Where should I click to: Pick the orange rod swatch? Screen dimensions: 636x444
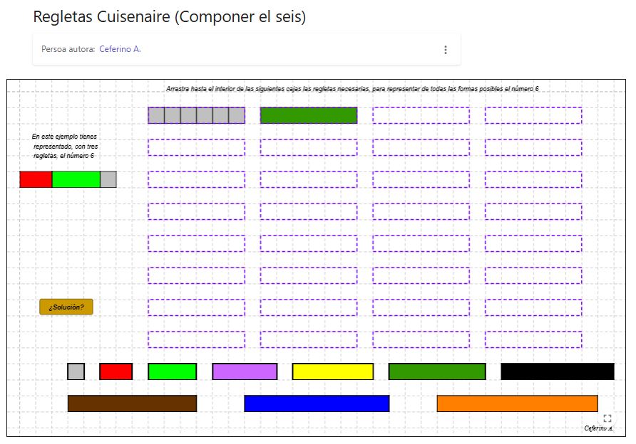click(x=517, y=403)
